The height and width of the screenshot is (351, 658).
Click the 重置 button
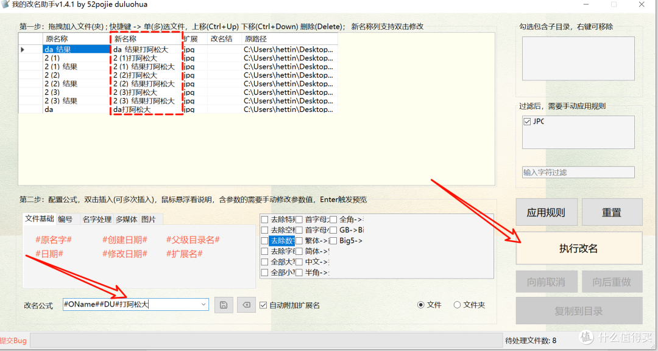click(x=612, y=212)
